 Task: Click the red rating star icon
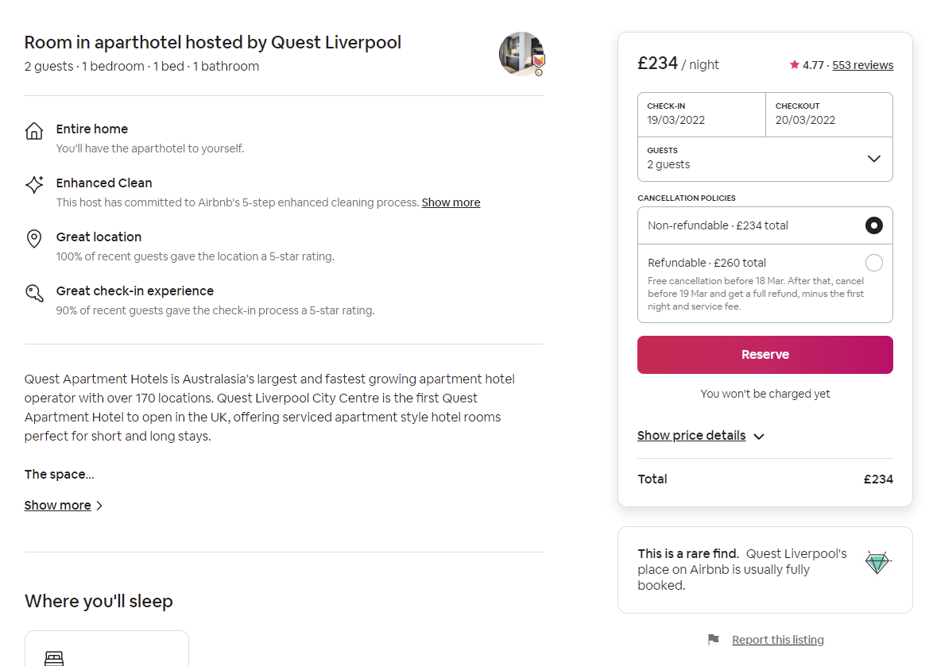click(x=794, y=64)
